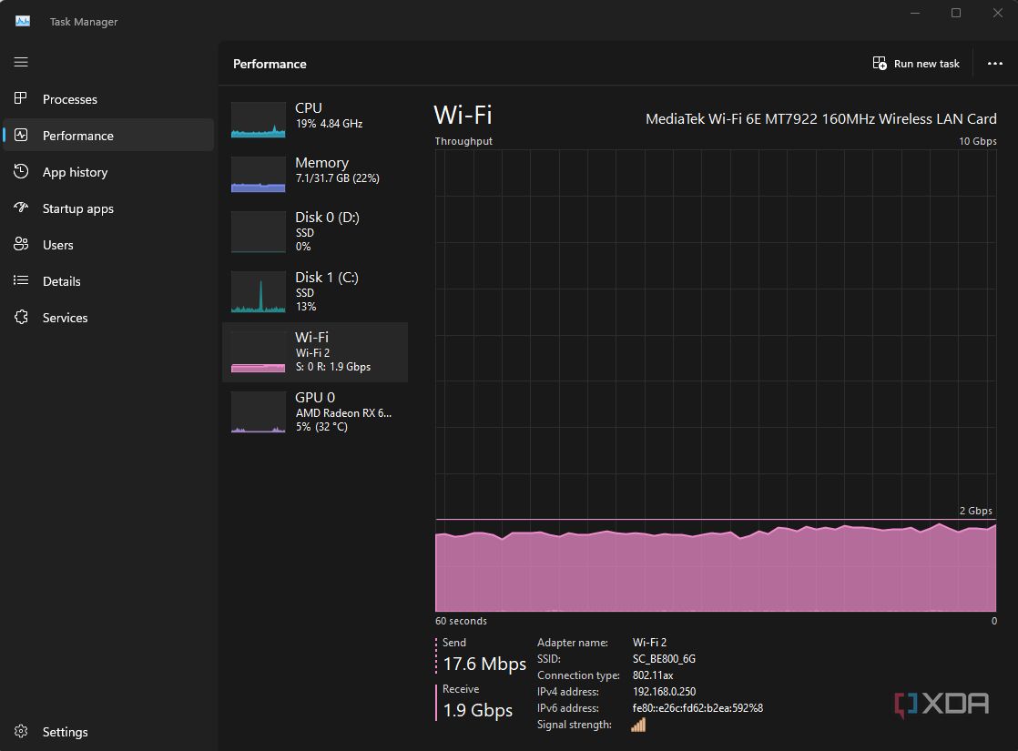Click the App history clock icon
The height and width of the screenshot is (751, 1018).
coord(21,171)
